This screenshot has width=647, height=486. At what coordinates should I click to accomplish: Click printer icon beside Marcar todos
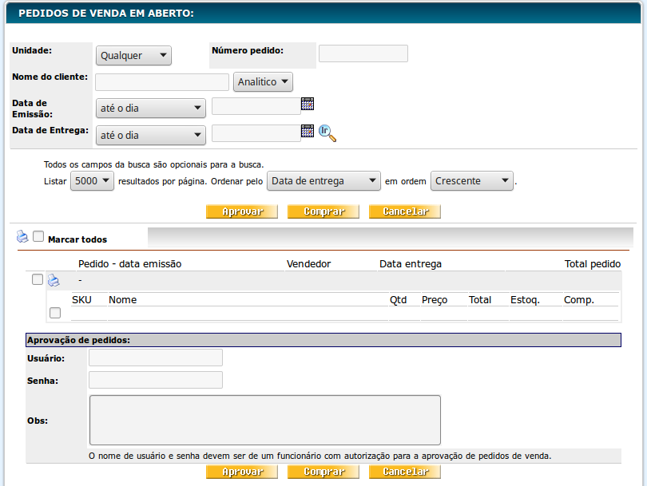(22, 237)
